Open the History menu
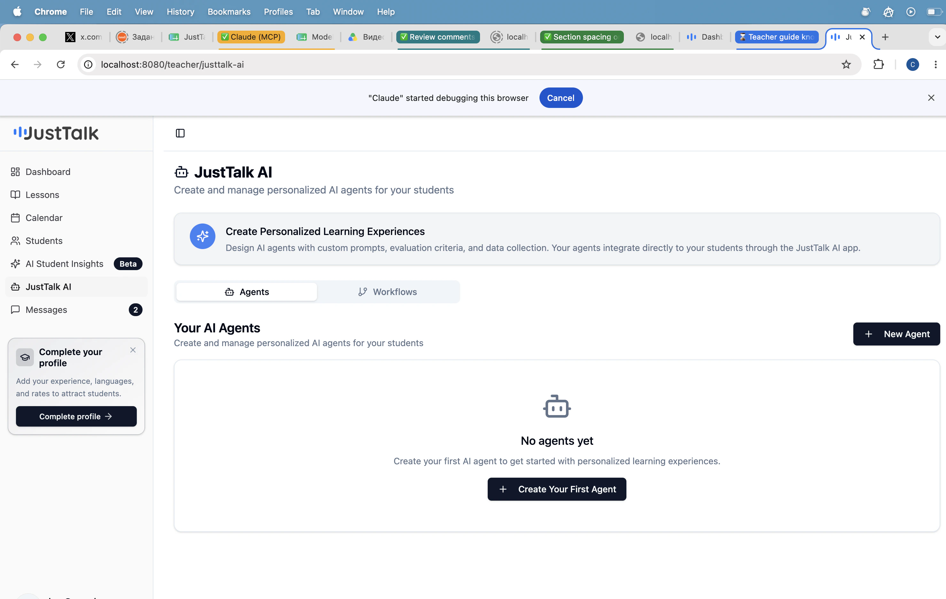946x599 pixels. coord(180,11)
